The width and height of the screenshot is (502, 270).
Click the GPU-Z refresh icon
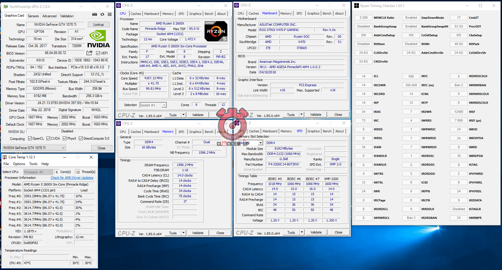102,14
